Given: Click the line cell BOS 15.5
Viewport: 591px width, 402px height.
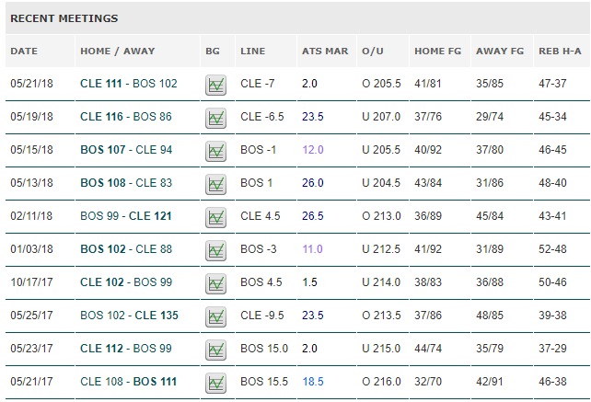Looking at the screenshot, I should (x=264, y=382).
